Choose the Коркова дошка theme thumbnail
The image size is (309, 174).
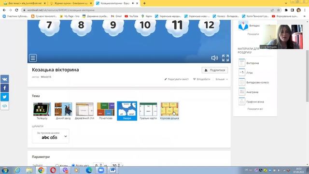[169, 111]
